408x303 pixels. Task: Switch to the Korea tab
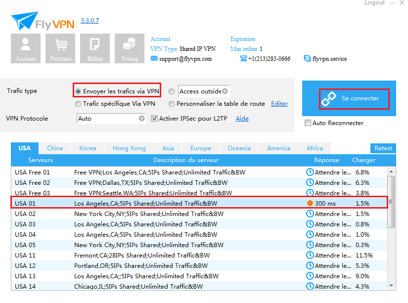coord(88,148)
